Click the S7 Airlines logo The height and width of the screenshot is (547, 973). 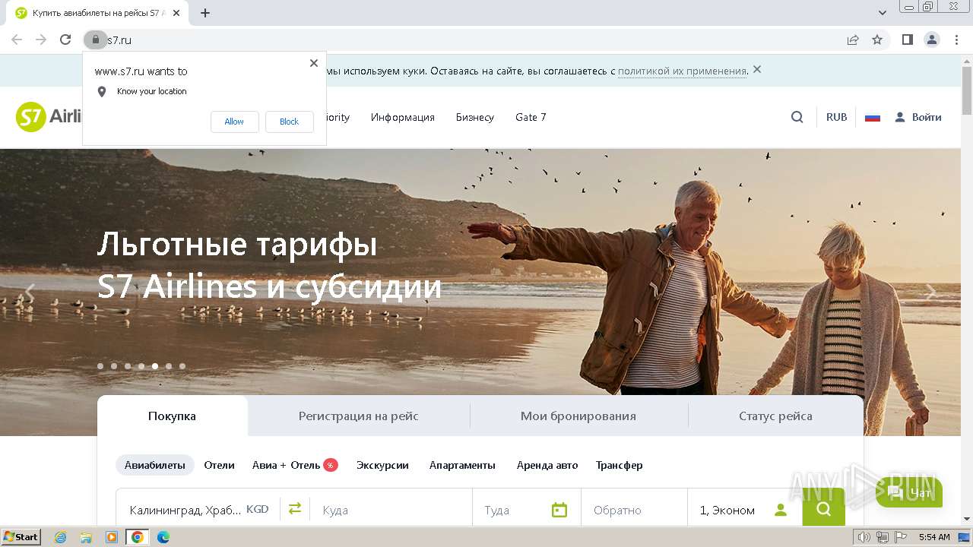tap(49, 117)
